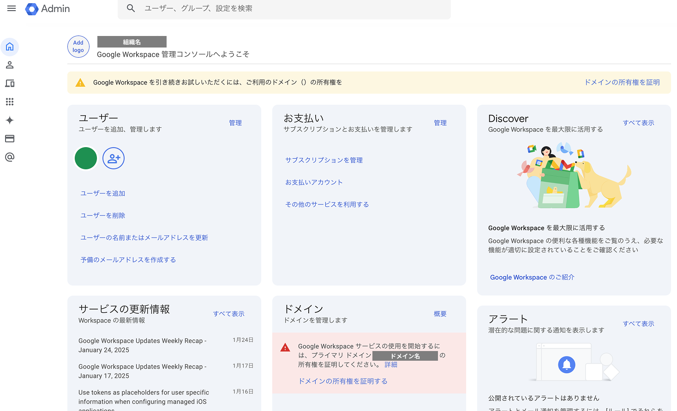This screenshot has height=411, width=677.
Task: Click the green user avatar circle
Action: pos(85,158)
